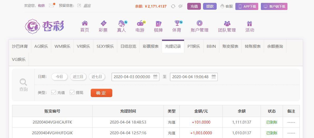Toggle the 提现 type checkbox
314x138 pixels.
pos(72,92)
